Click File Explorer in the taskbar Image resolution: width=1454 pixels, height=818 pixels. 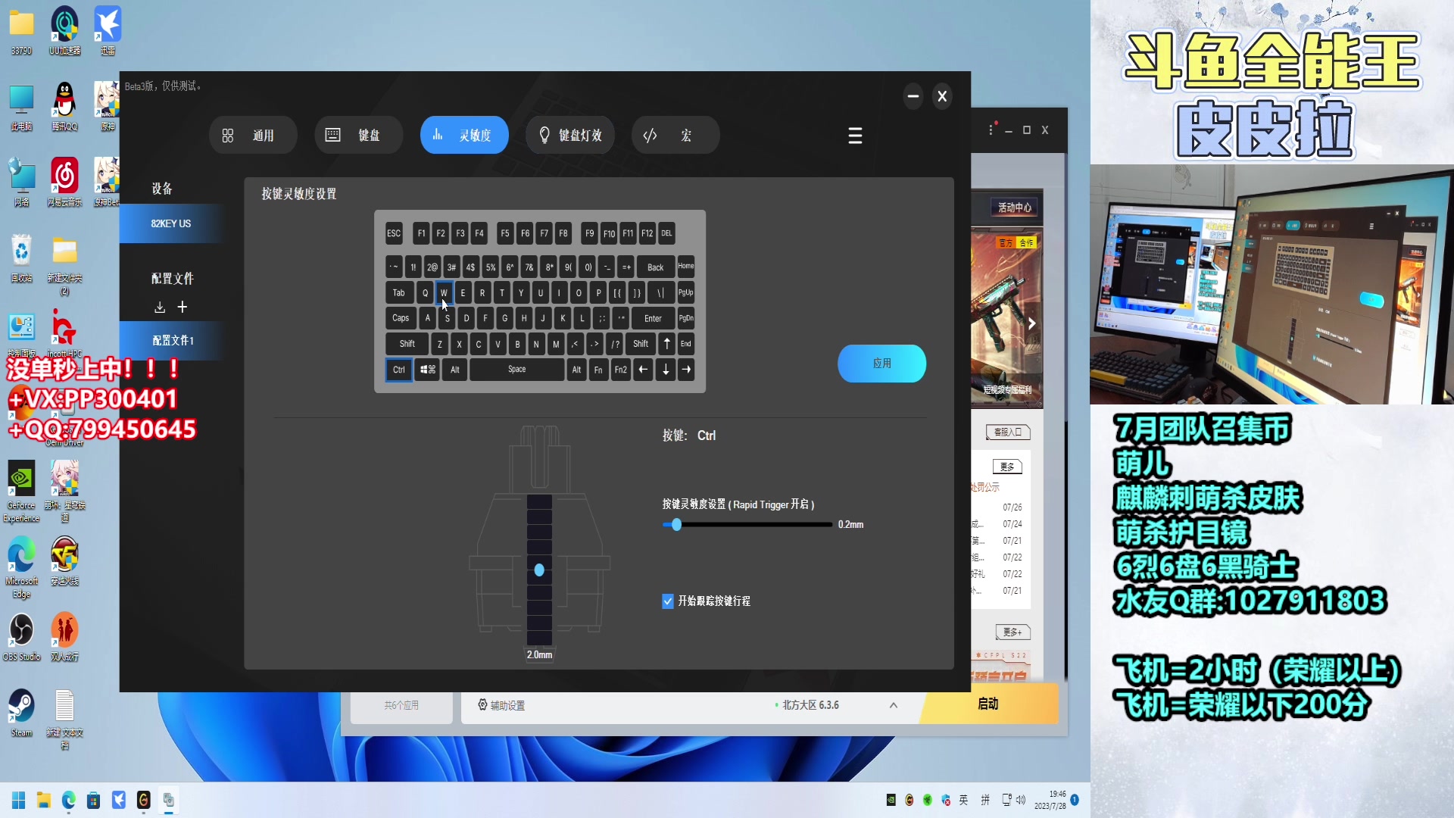point(43,800)
